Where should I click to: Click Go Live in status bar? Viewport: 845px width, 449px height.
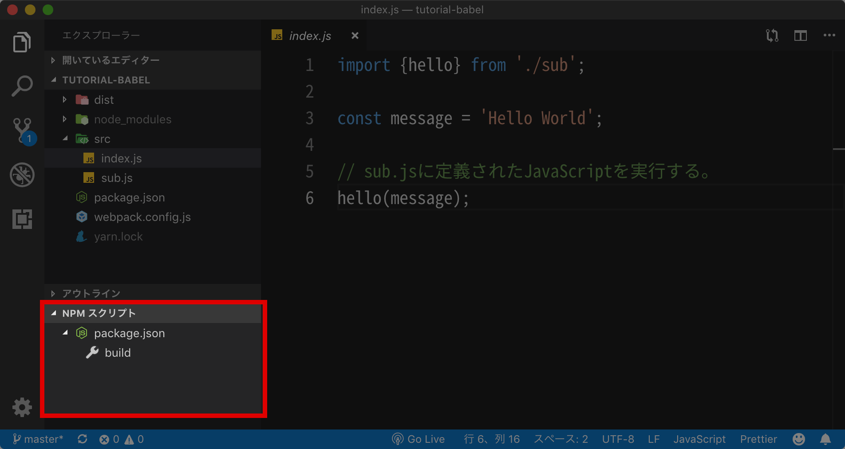point(419,439)
